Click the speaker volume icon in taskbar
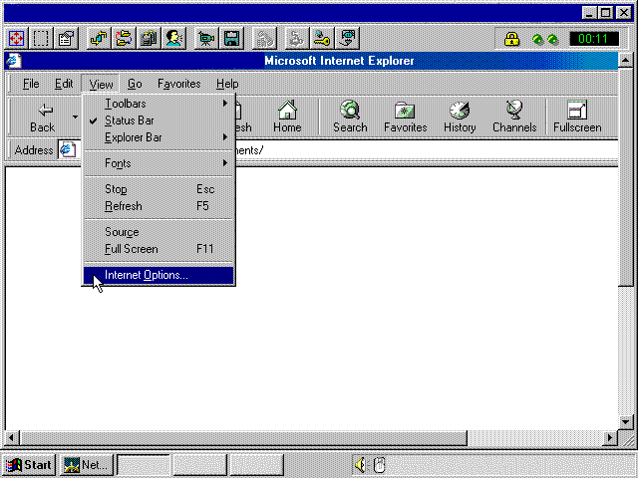Screen dimensions: 638x478 [360, 465]
